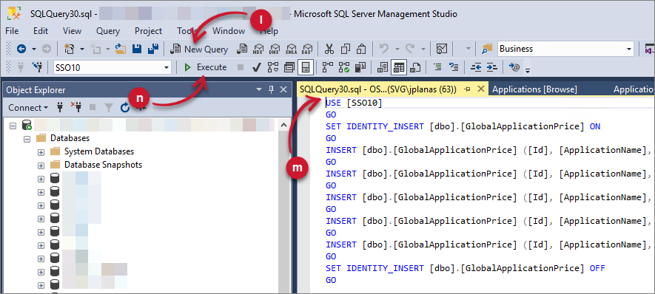655x294 pixels.
Task: Switch to the Applications [Browse] tab
Action: click(534, 89)
